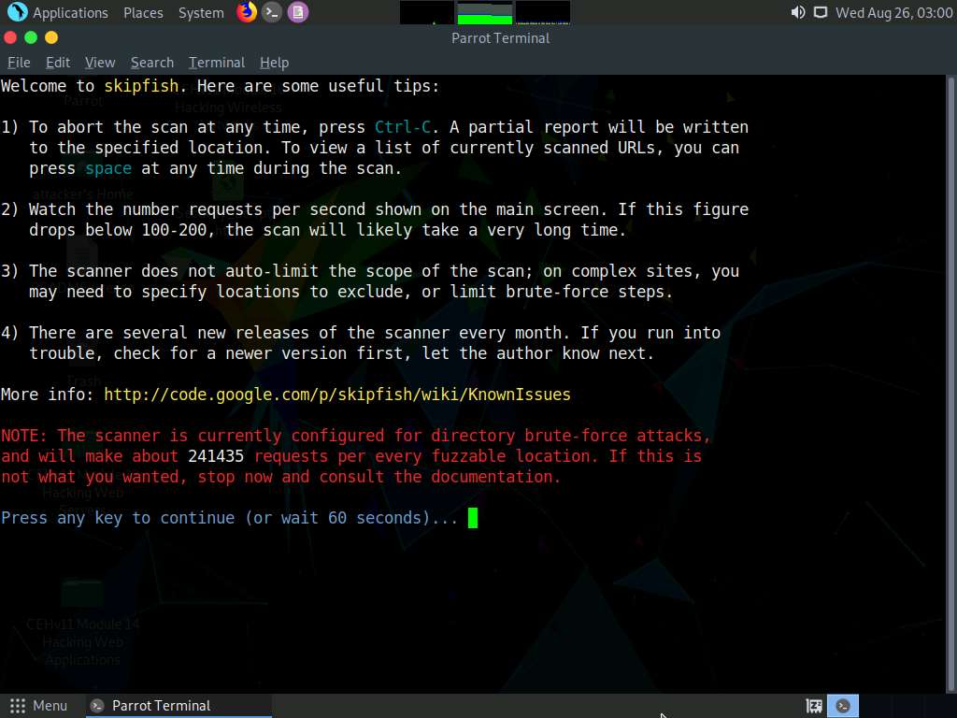Open the View menu

(100, 63)
